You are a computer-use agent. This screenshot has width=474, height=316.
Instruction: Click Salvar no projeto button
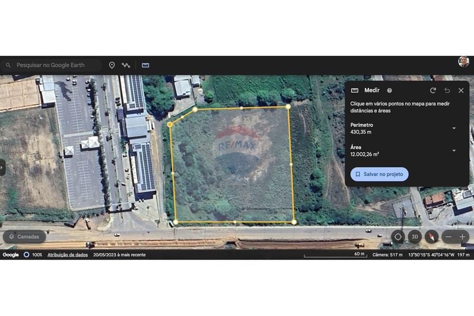pyautogui.click(x=379, y=174)
